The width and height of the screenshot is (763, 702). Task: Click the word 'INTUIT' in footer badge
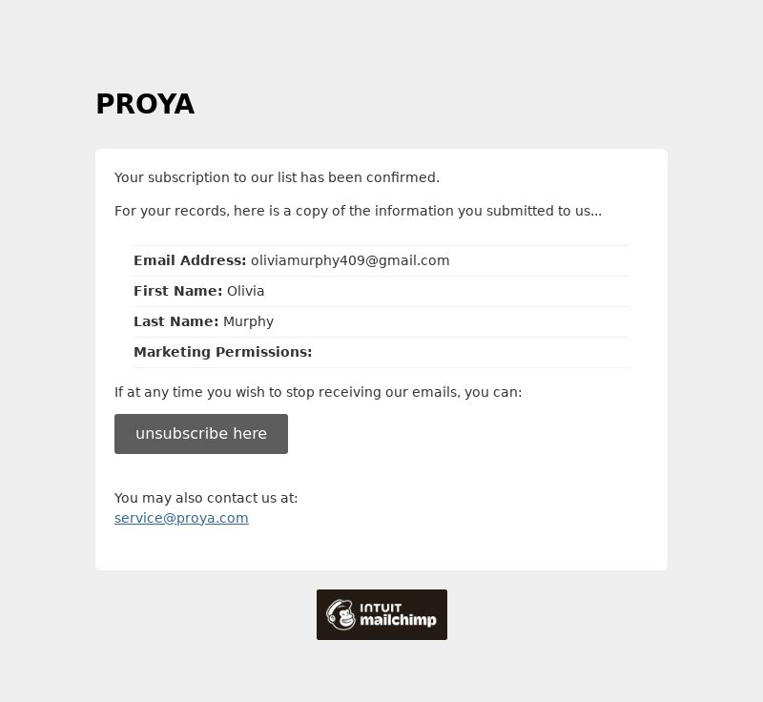tap(381, 608)
